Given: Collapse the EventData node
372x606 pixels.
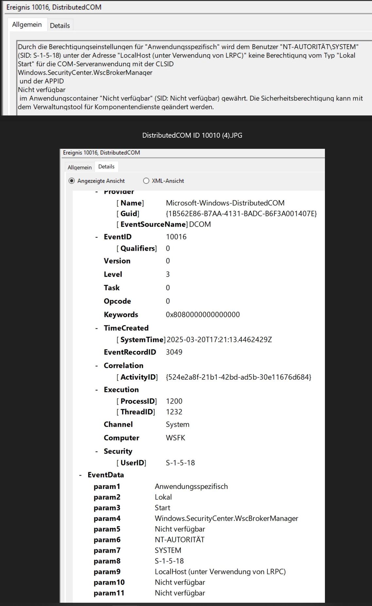Looking at the screenshot, I should tap(80, 475).
